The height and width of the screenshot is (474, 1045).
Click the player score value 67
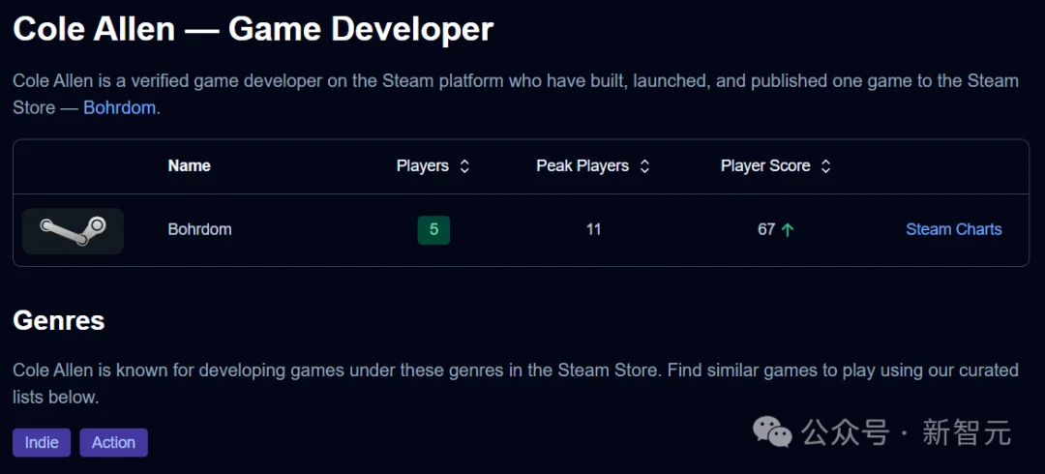766,229
